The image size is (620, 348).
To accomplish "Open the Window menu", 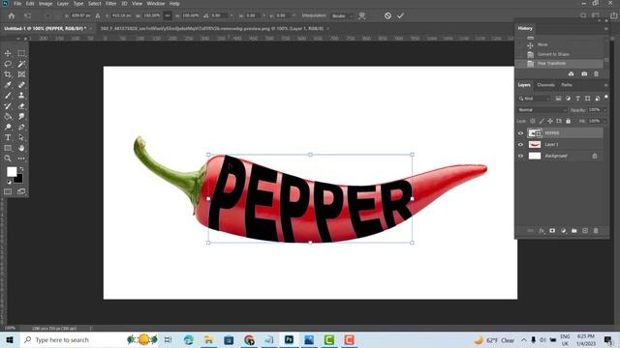I will coord(156,4).
